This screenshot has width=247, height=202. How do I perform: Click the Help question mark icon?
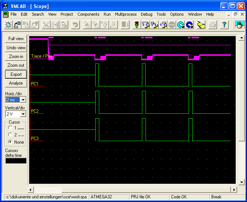coord(224,25)
